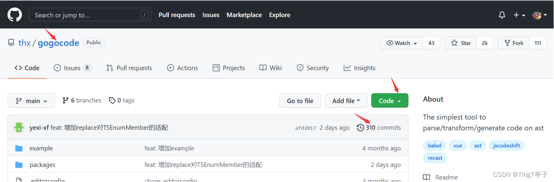Focus the Search or jump to field
This screenshot has height=182, width=554.
coord(90,15)
